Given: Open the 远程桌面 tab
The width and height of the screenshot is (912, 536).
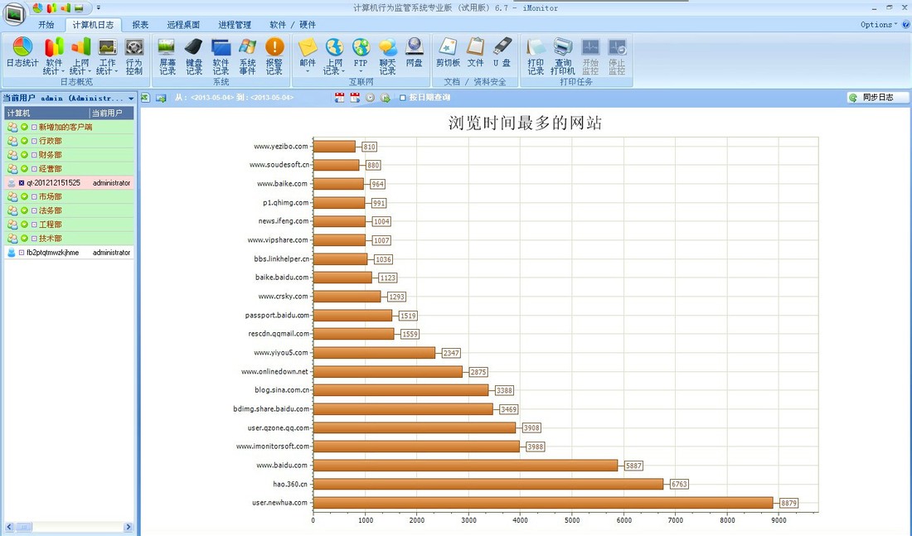Looking at the screenshot, I should (182, 25).
